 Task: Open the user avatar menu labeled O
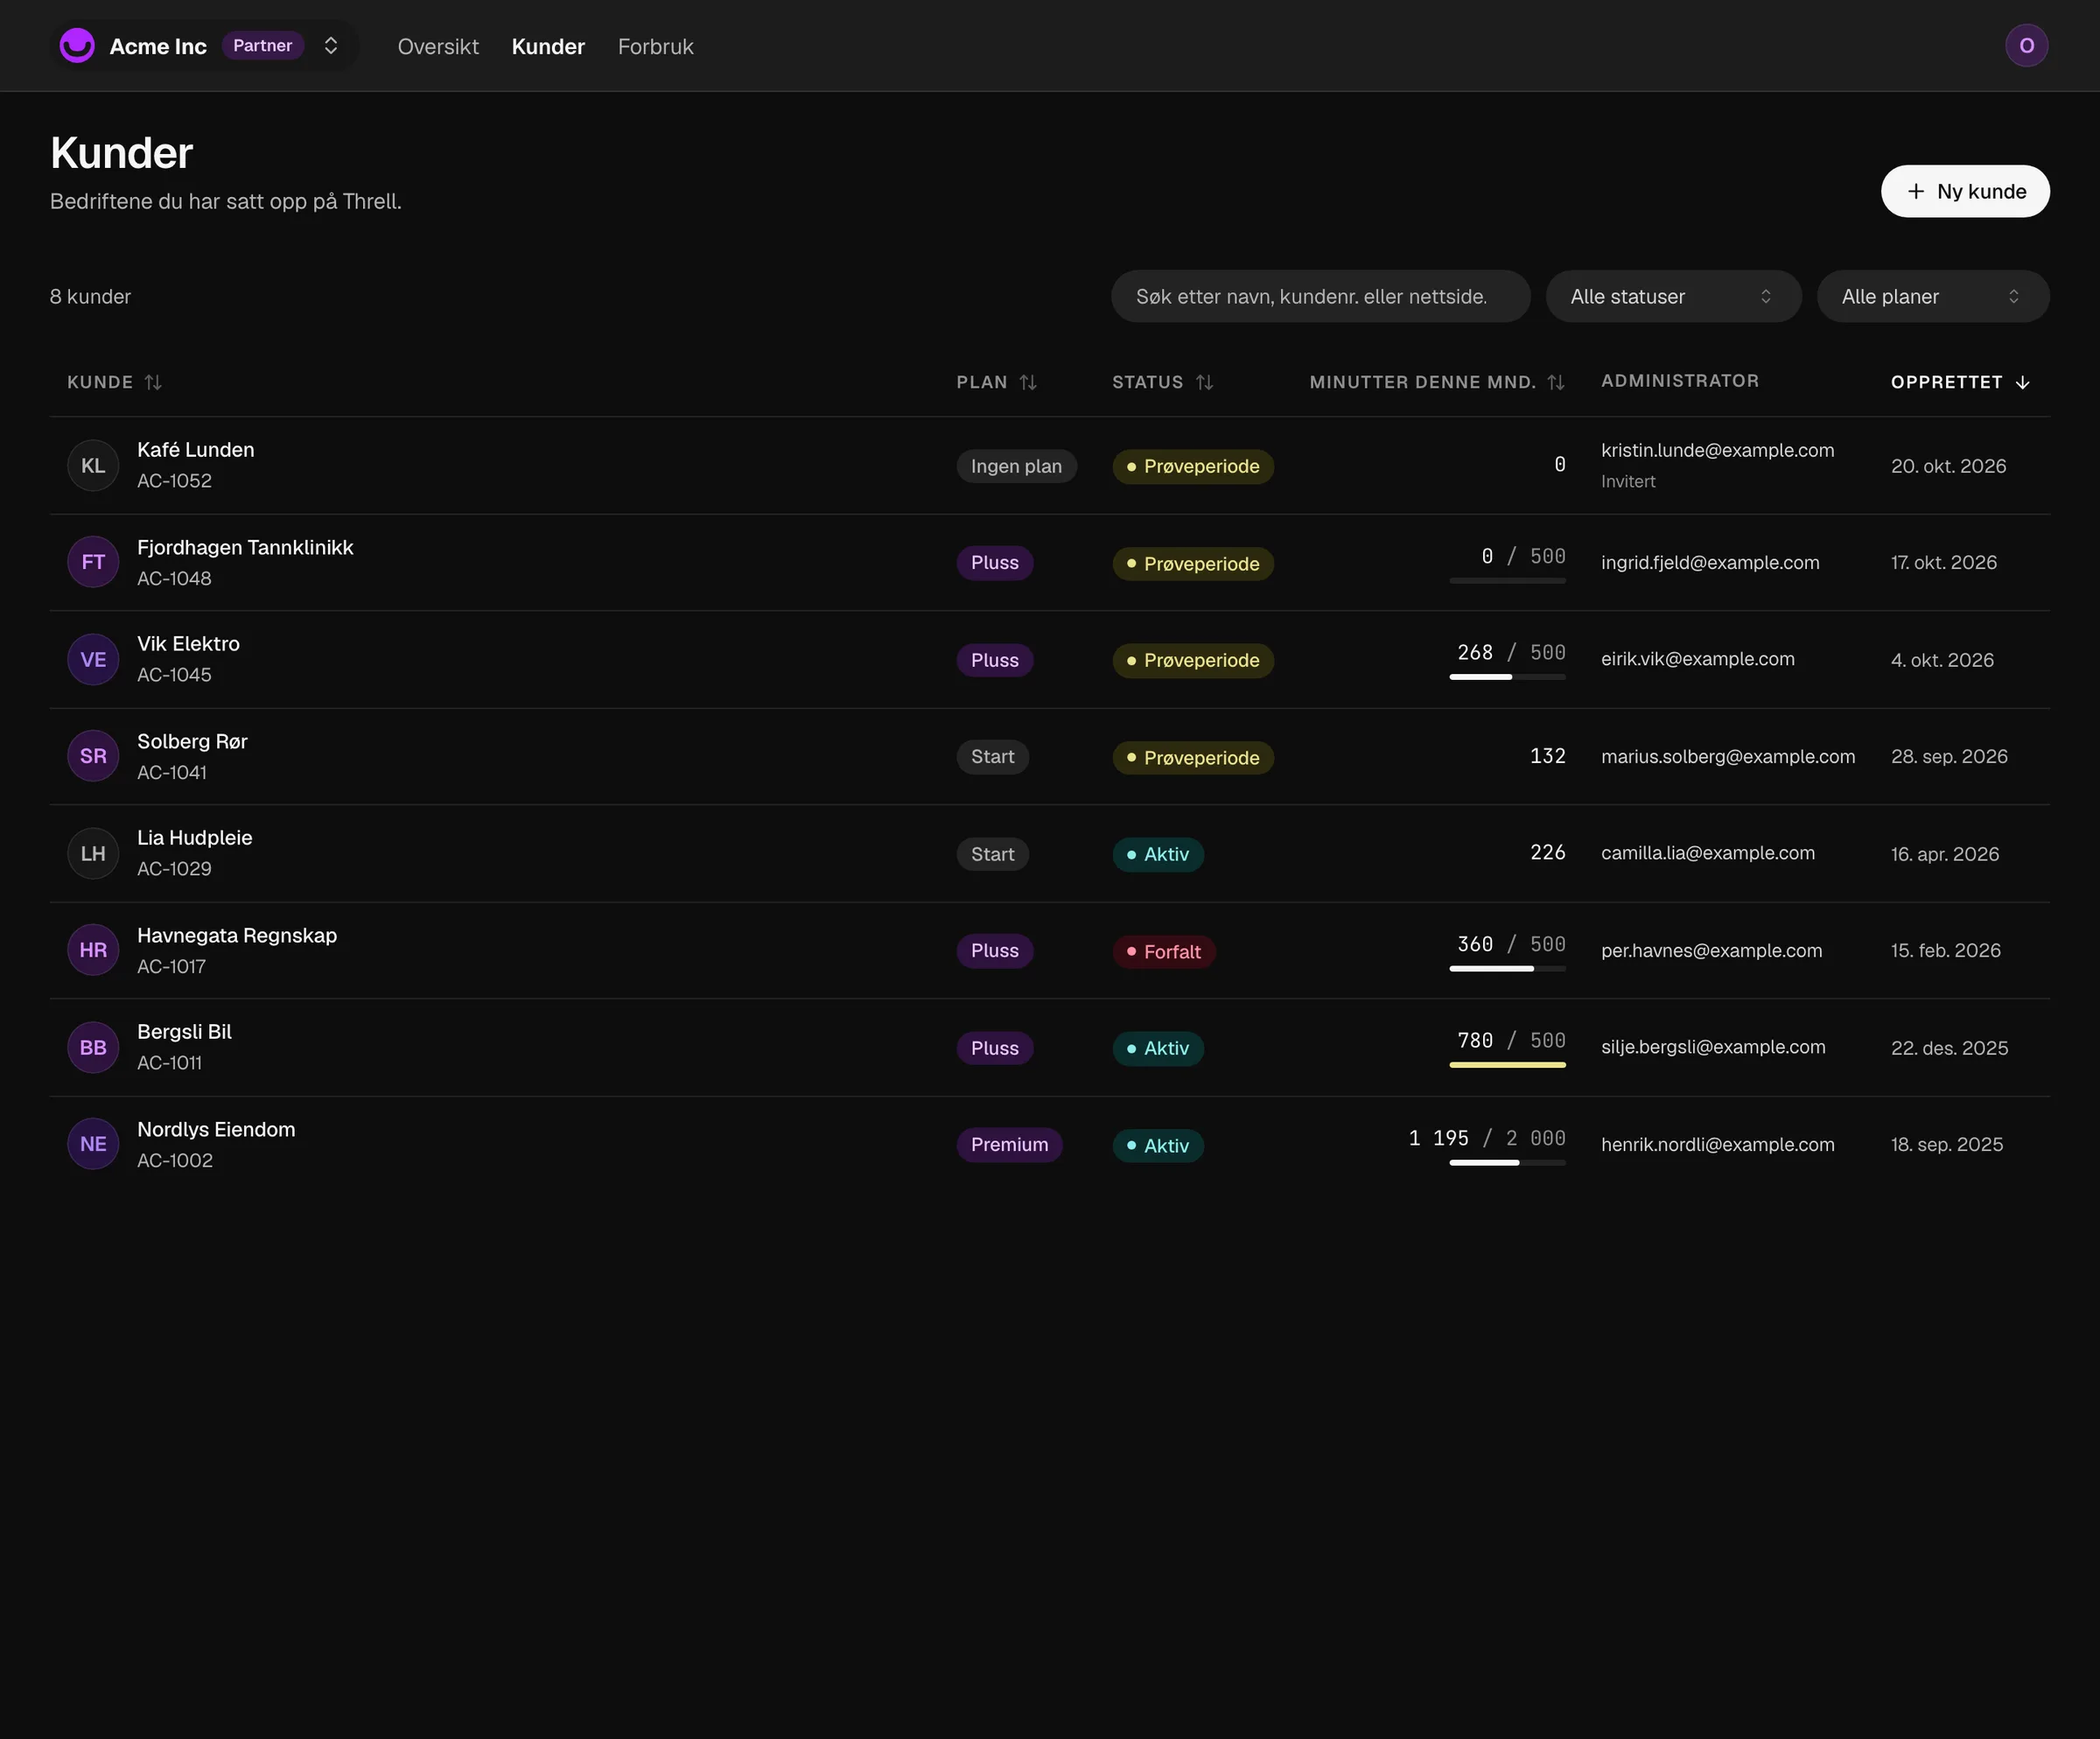pyautogui.click(x=2026, y=46)
